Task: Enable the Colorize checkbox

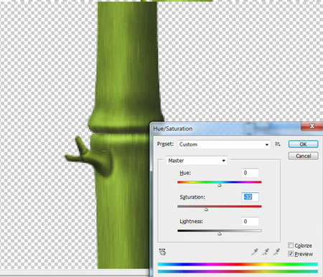Action: click(291, 245)
